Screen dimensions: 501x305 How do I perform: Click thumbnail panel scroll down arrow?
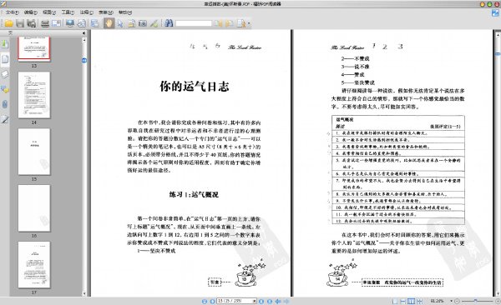(84, 293)
